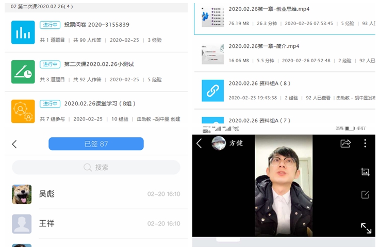Tap the share icon in the video header
The width and height of the screenshot is (380, 250).
[345, 143]
